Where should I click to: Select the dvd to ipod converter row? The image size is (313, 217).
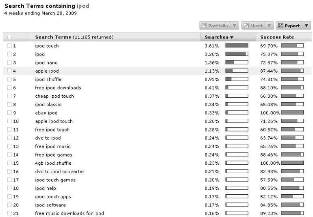pos(60,172)
